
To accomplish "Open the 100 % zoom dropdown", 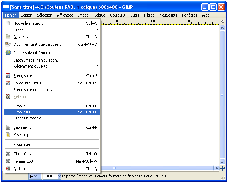I will click(59, 176).
